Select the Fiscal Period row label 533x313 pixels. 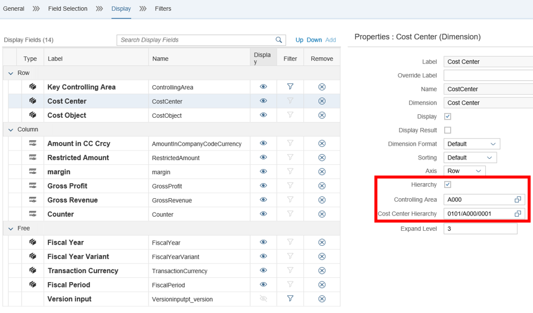pyautogui.click(x=69, y=285)
